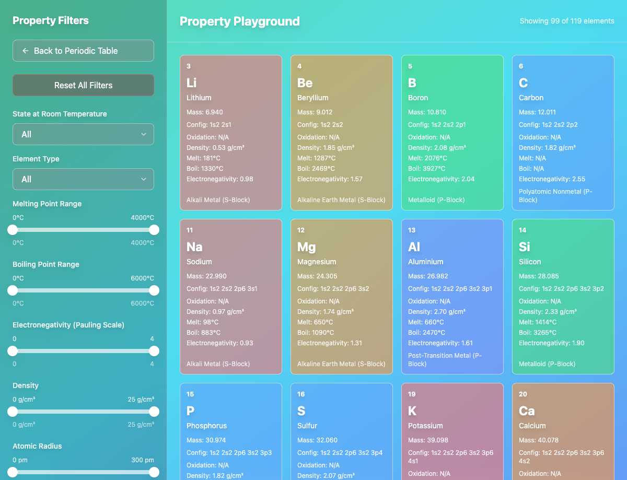Click the back arrow icon
This screenshot has width=627, height=480.
25,51
